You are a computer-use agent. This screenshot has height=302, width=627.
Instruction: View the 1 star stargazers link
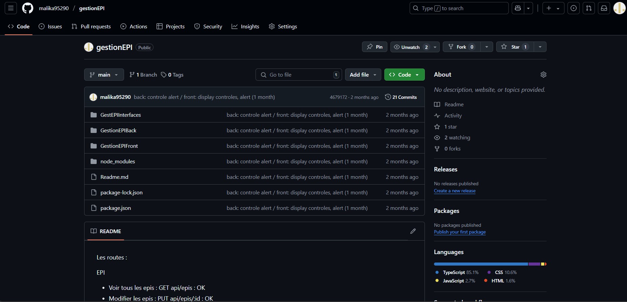point(445,127)
